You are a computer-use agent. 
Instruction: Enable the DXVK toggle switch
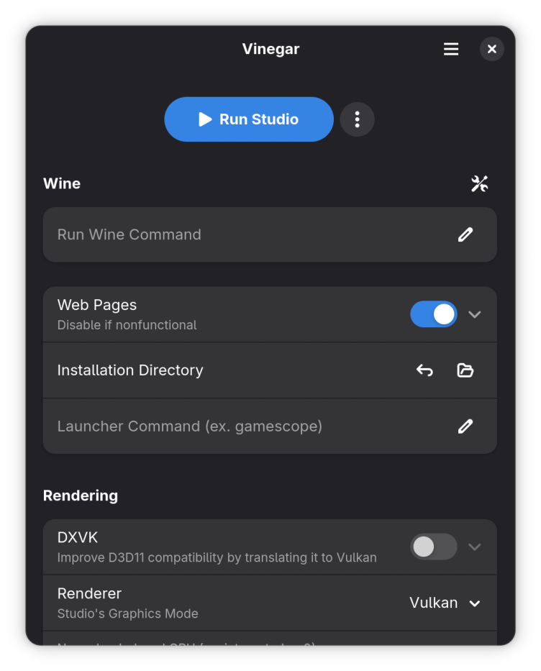(x=433, y=547)
